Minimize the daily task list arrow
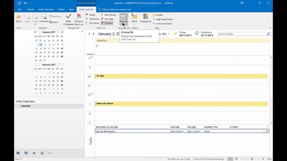Viewport: 287px width, 161px height. (x=268, y=127)
